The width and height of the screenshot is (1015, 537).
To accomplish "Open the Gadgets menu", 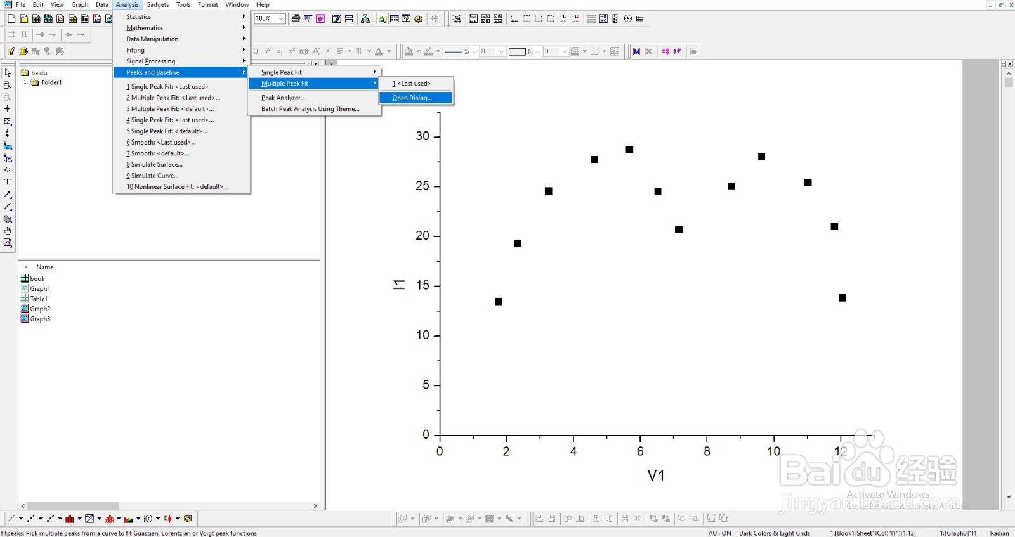I will (x=157, y=4).
